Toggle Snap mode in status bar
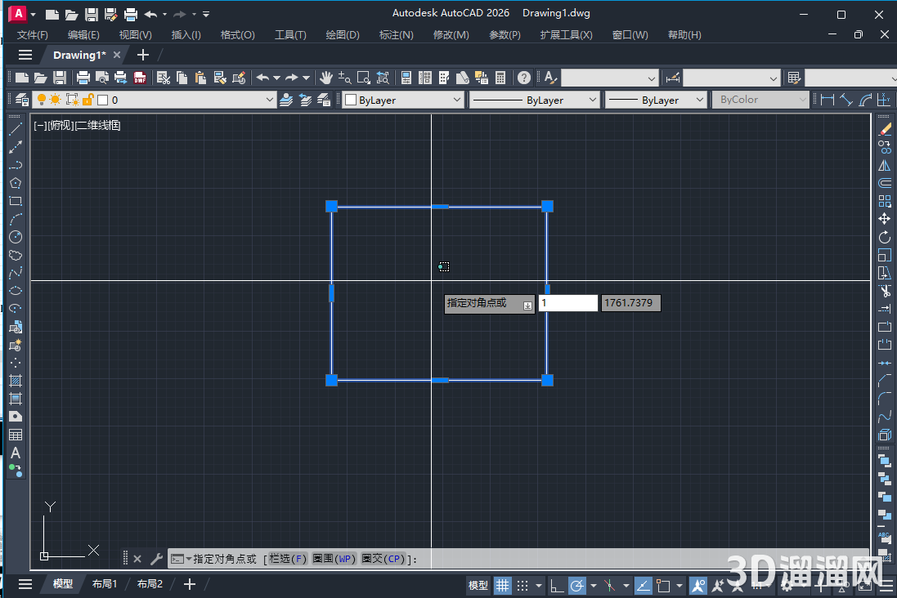The height and width of the screenshot is (598, 897). coord(523,586)
